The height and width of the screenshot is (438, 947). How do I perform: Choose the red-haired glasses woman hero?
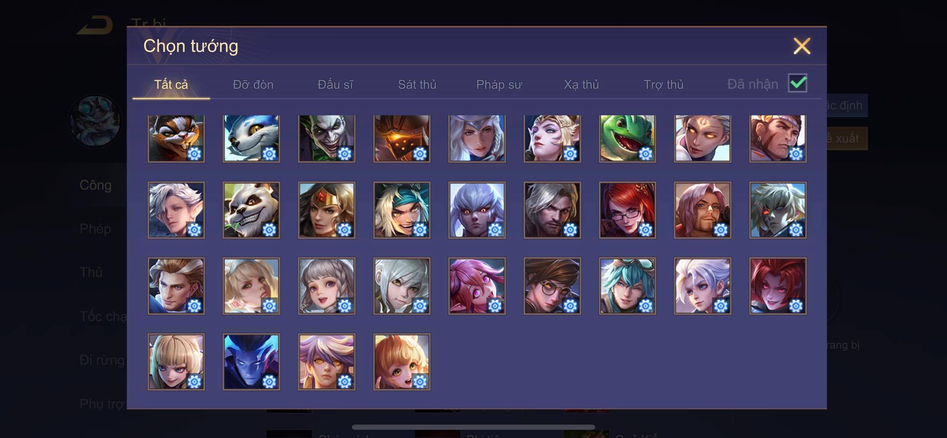pos(627,210)
